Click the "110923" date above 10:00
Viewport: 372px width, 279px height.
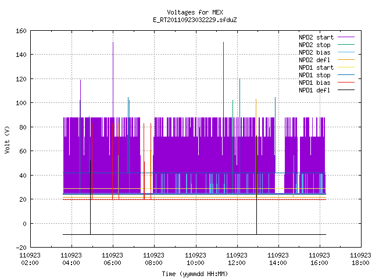pyautogui.click(x=195, y=255)
